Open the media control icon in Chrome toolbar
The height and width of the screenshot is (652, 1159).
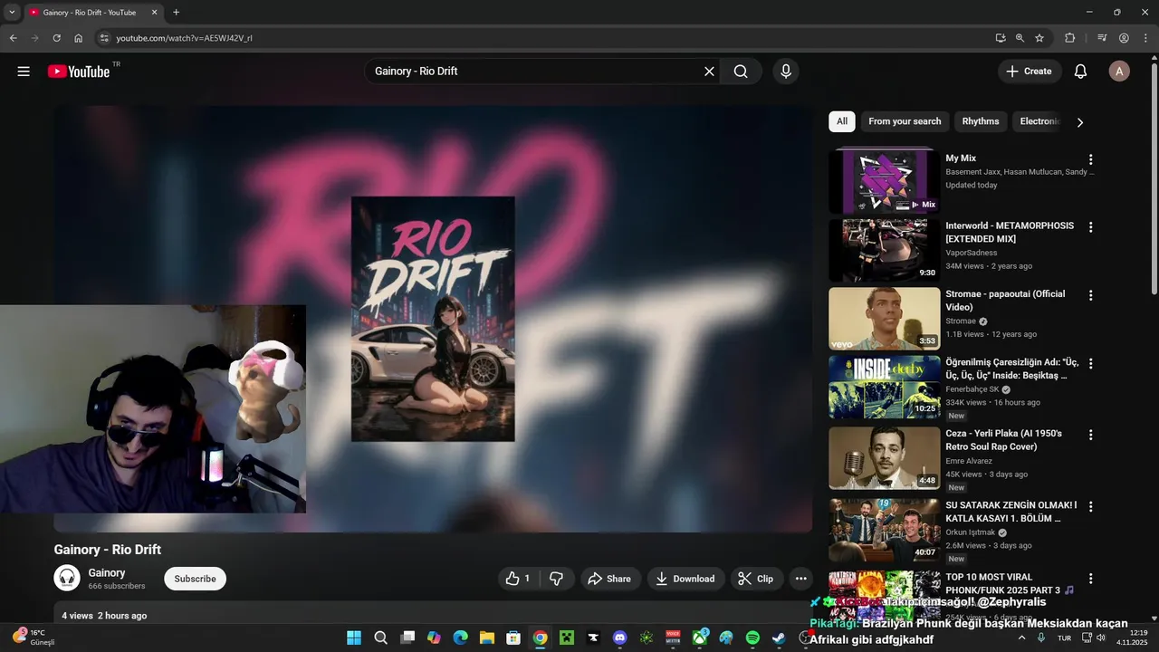[x=1102, y=38]
